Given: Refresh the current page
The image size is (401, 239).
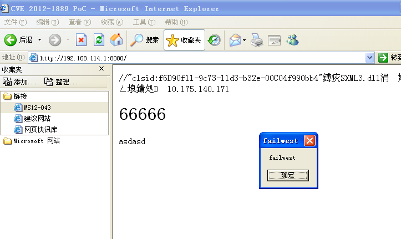Looking at the screenshot, I should [99, 40].
